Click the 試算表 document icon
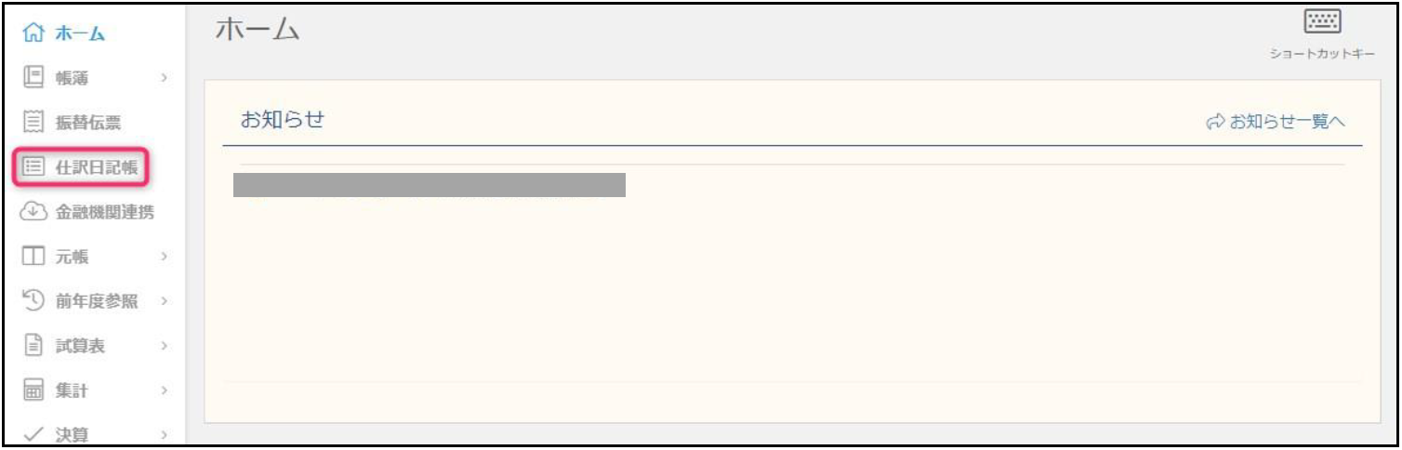This screenshot has height=450, width=1402. pos(33,346)
